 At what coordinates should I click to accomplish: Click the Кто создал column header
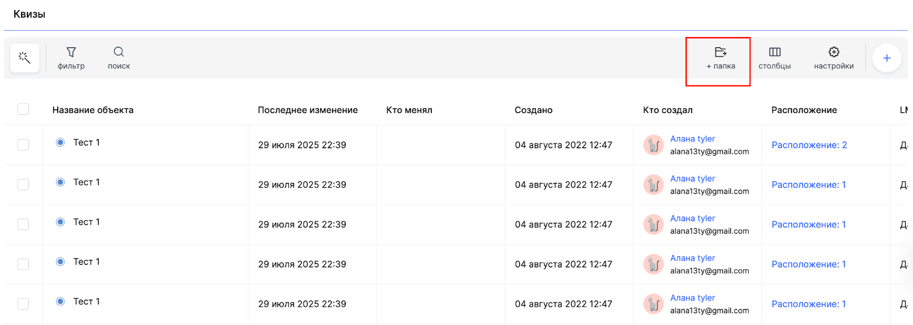click(x=668, y=110)
